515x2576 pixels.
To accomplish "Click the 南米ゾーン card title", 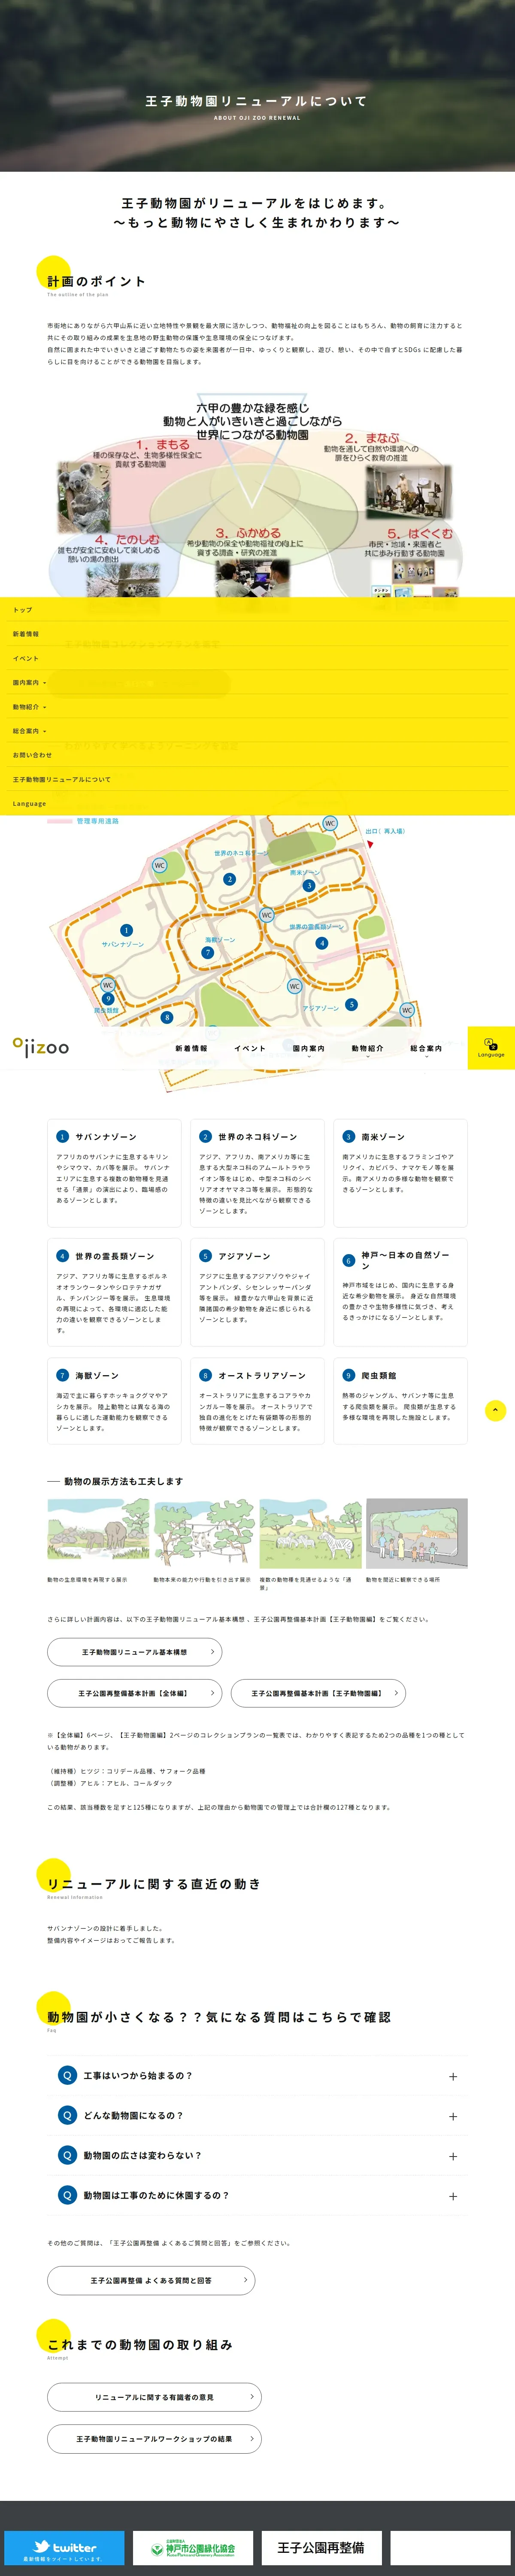I will point(383,1137).
